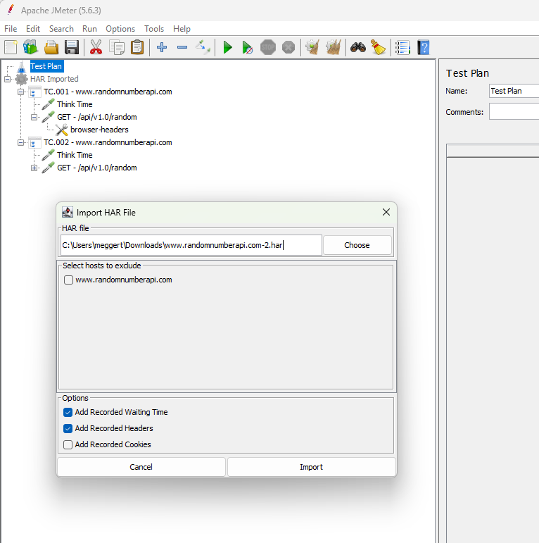Enable Add Recorded Cookies option

(x=68, y=444)
